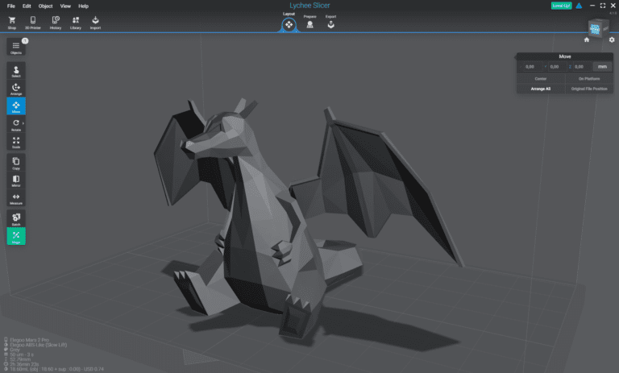Click the Copy tool icon
This screenshot has width=619, height=373.
tap(16, 162)
